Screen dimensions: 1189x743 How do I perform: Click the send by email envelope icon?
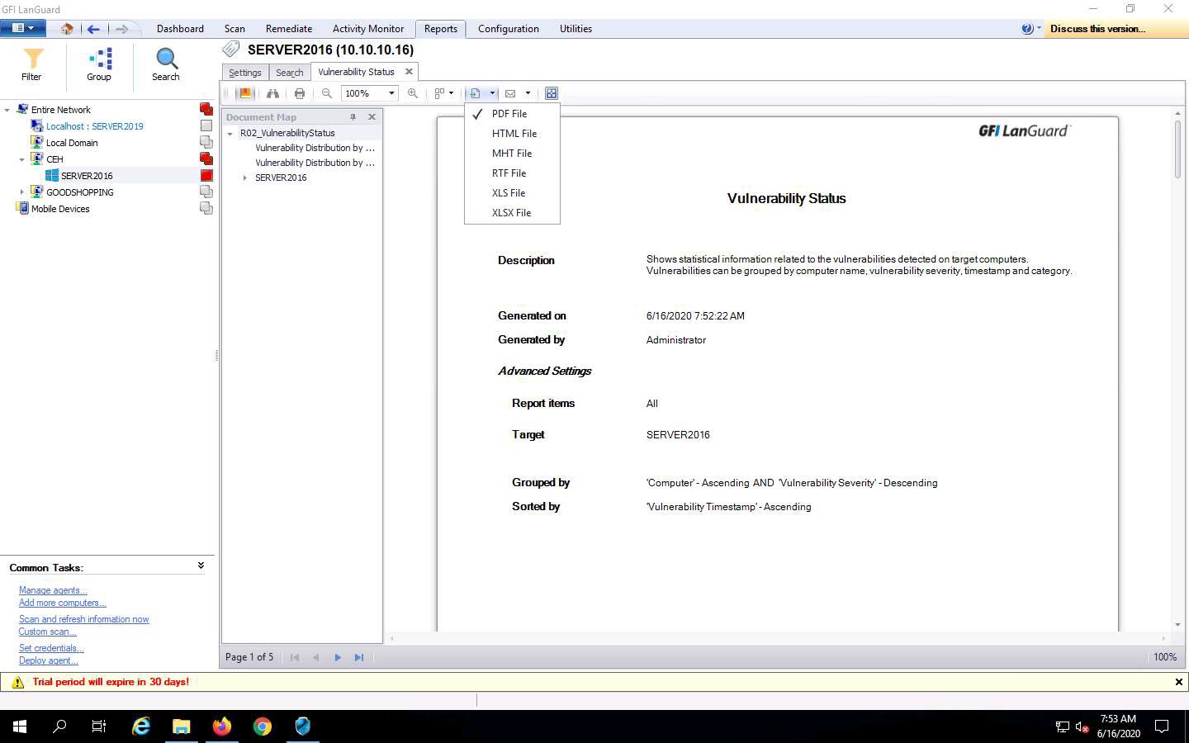(510, 93)
